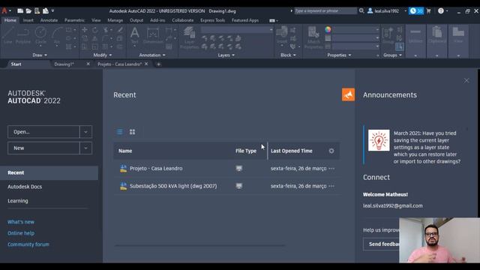Open the Utilities panel icon
The height and width of the screenshot is (270, 480).
click(x=415, y=35)
